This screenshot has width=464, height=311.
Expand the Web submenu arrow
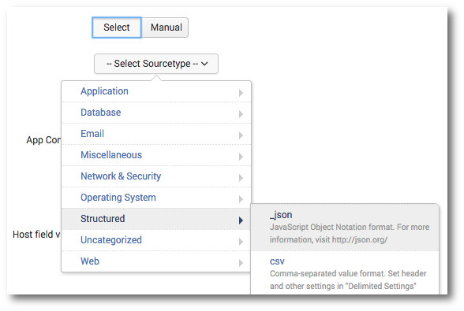(x=241, y=263)
